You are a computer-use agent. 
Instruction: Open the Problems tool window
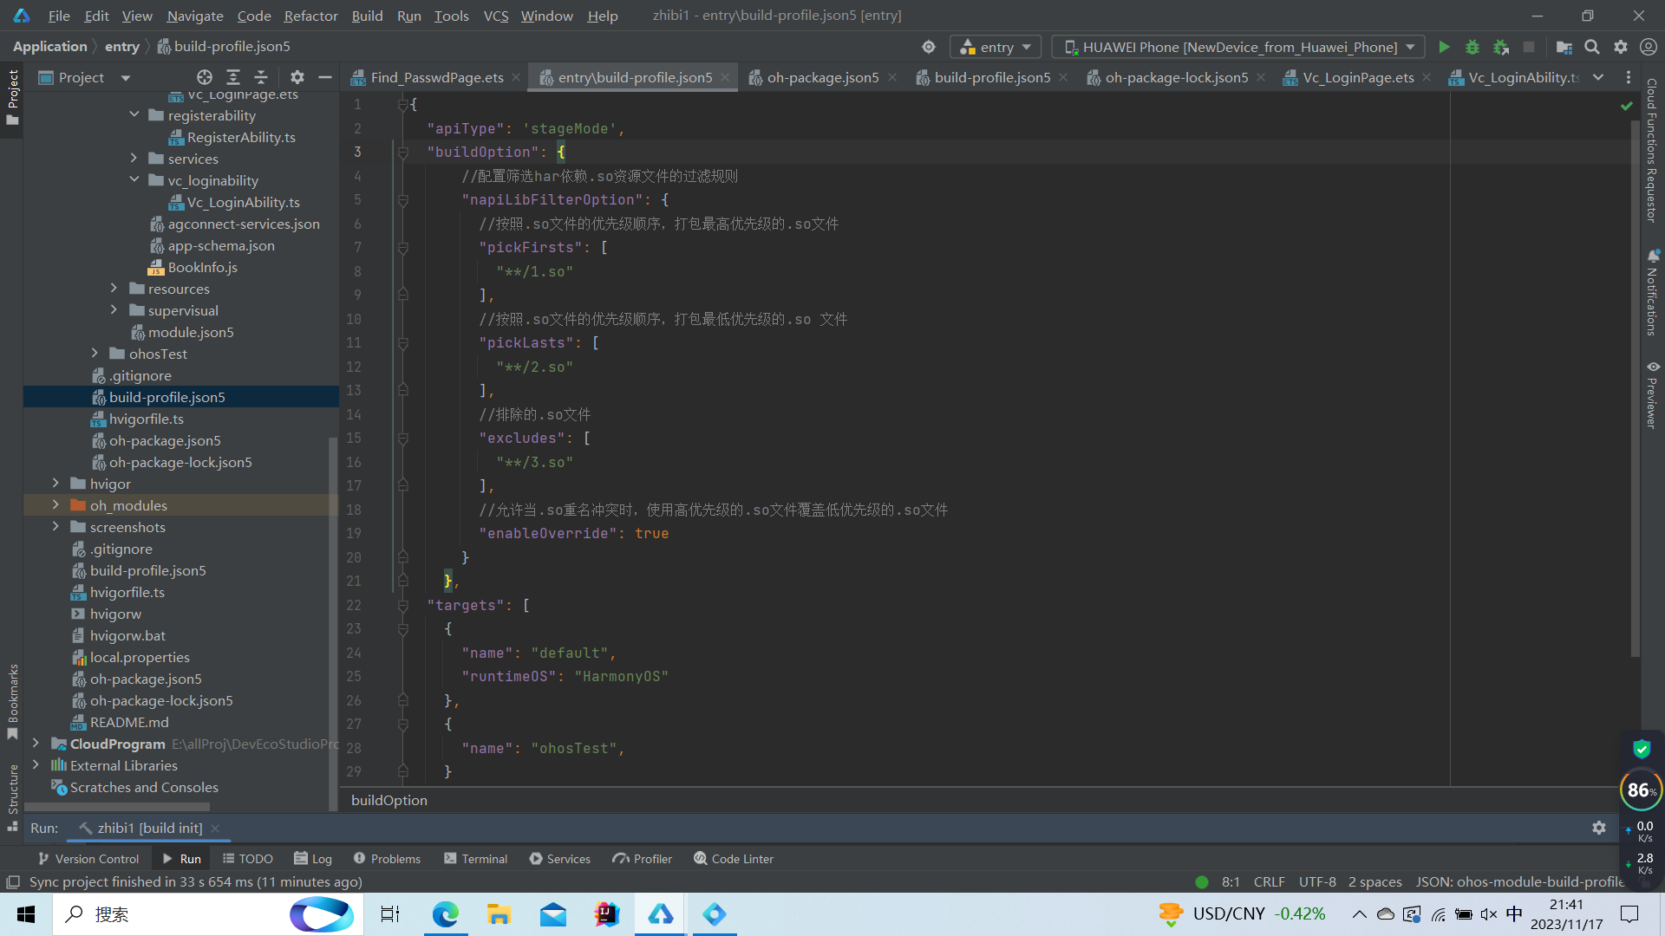pos(387,859)
